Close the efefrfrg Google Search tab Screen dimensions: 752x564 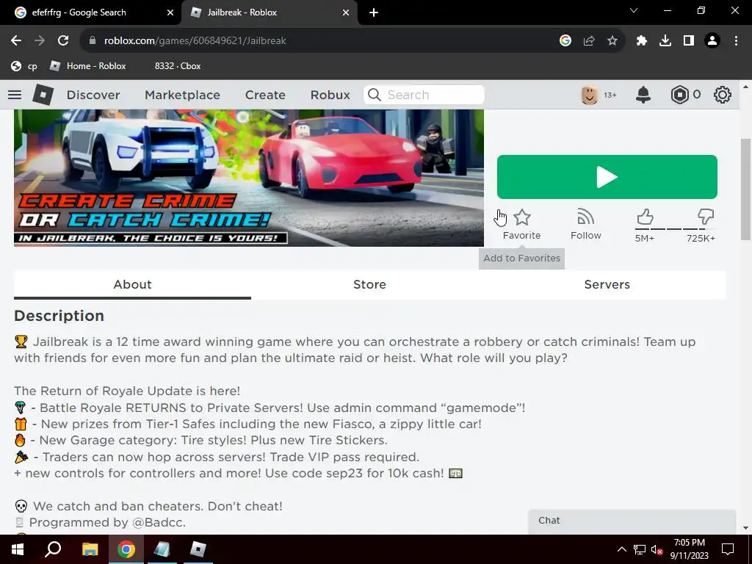pyautogui.click(x=170, y=13)
